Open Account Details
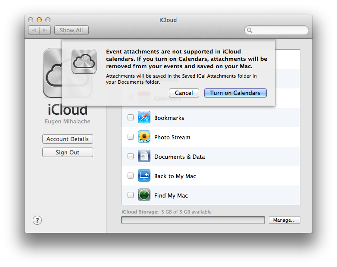 point(68,139)
